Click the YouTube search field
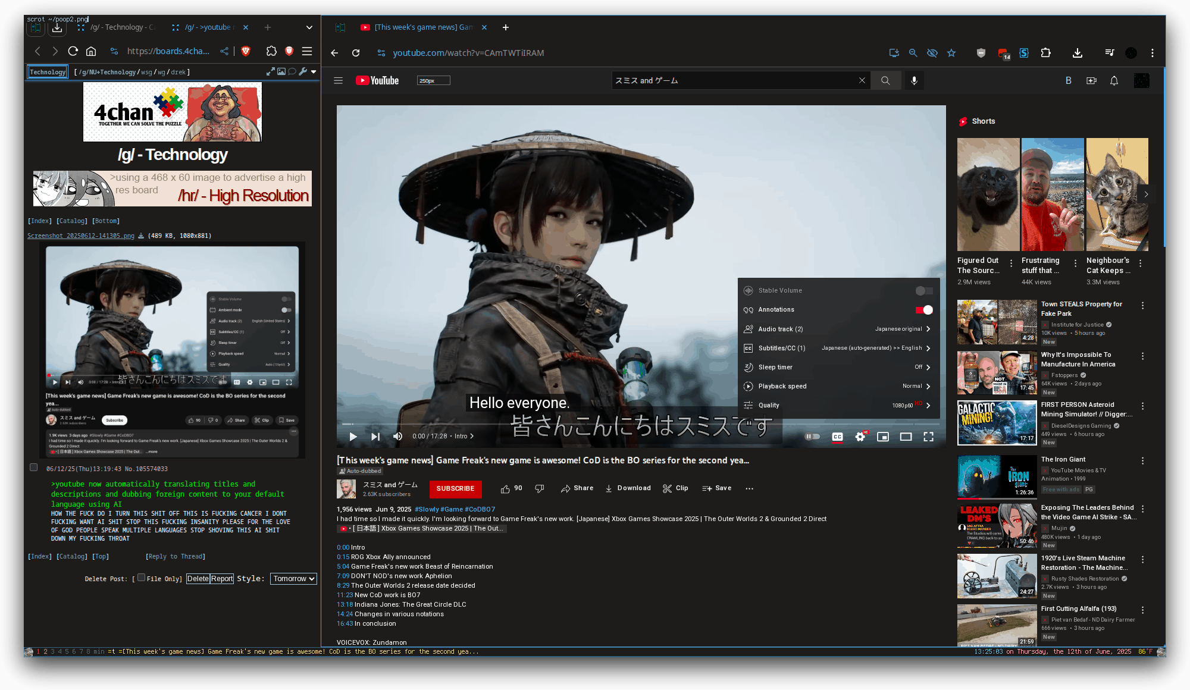The height and width of the screenshot is (690, 1190). pyautogui.click(x=735, y=81)
